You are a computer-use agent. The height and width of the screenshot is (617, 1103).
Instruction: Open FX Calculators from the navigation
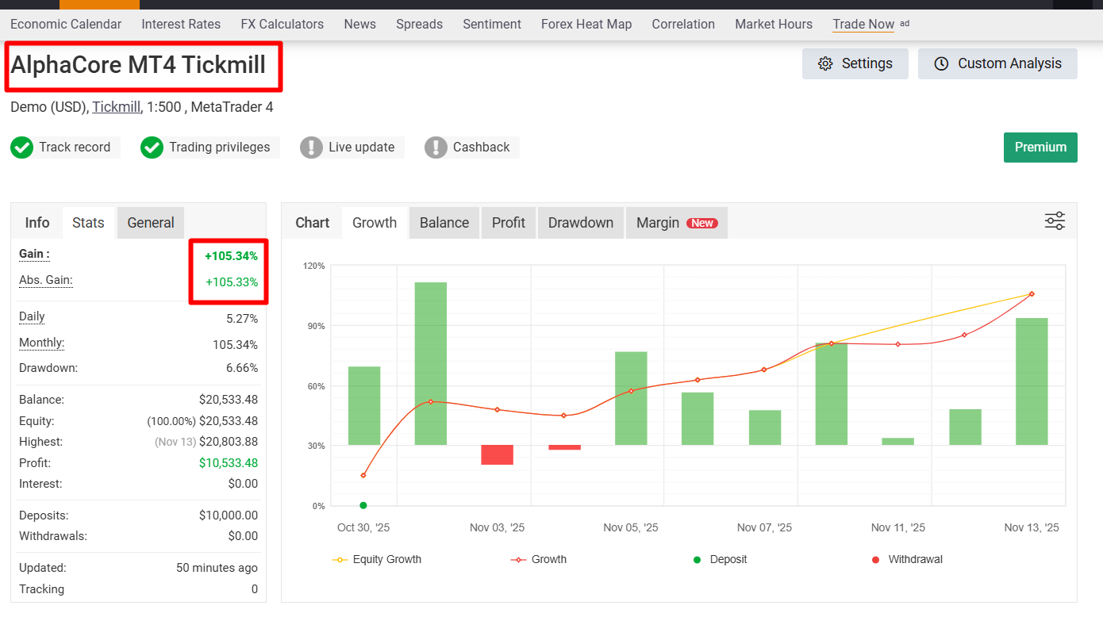click(x=282, y=25)
